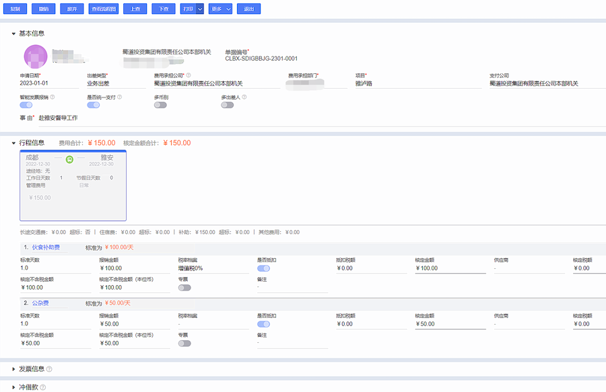Toggle the 智能发票报销 switch
The width and height of the screenshot is (606, 392).
point(26,105)
